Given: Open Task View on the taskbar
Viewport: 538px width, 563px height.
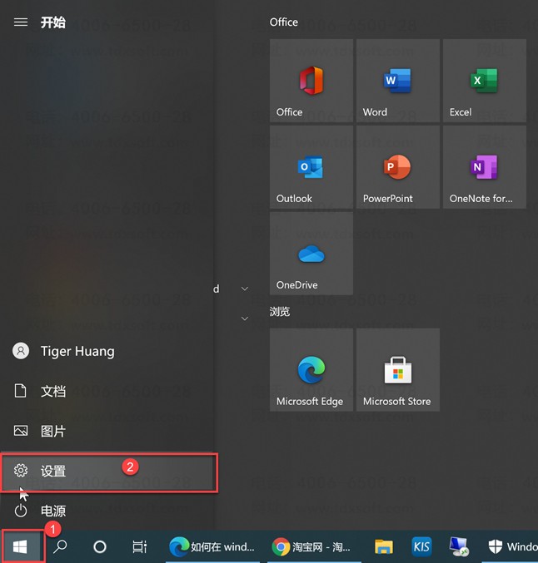Looking at the screenshot, I should point(139,547).
